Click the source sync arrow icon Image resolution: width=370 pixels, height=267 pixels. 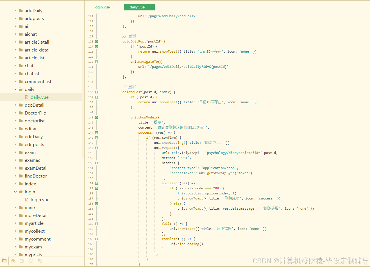[x=31, y=261]
